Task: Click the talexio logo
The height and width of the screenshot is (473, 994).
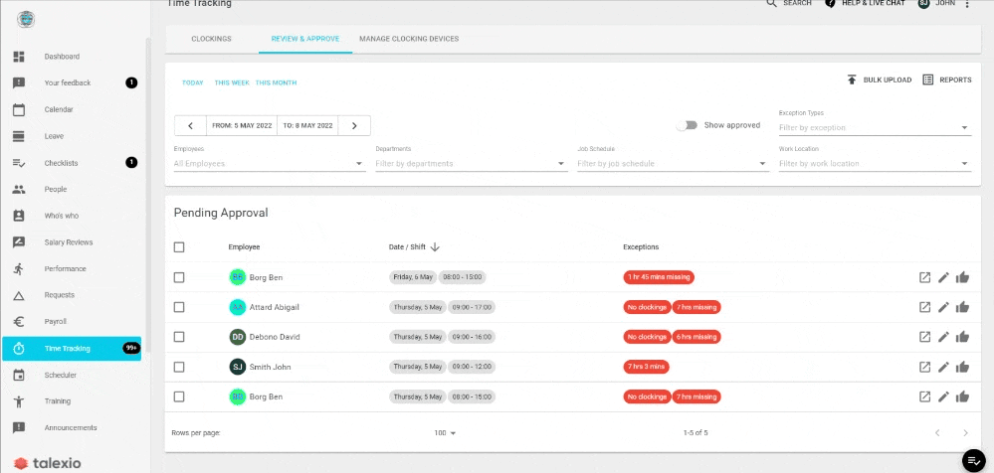Action: pyautogui.click(x=48, y=463)
